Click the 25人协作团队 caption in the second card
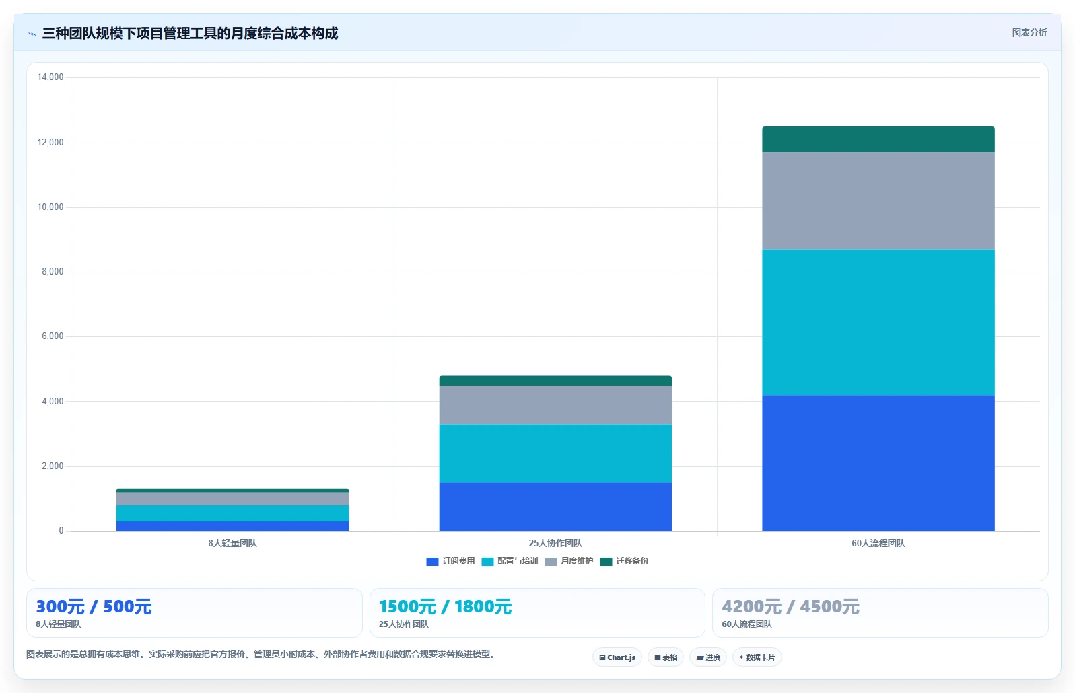 tap(403, 624)
